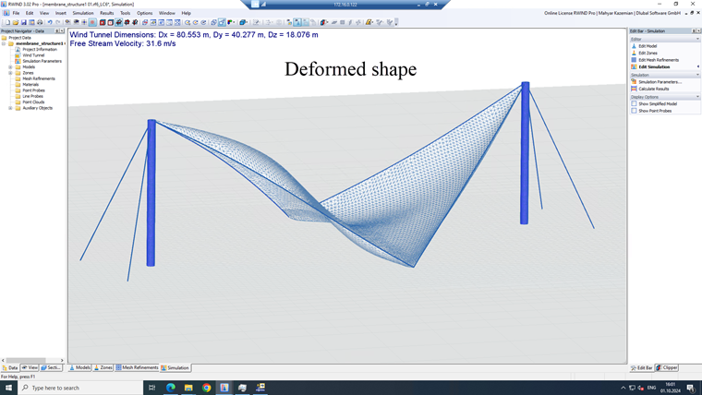The image size is (702, 395).
Task: Click the taskbar search box
Action: click(x=80, y=388)
